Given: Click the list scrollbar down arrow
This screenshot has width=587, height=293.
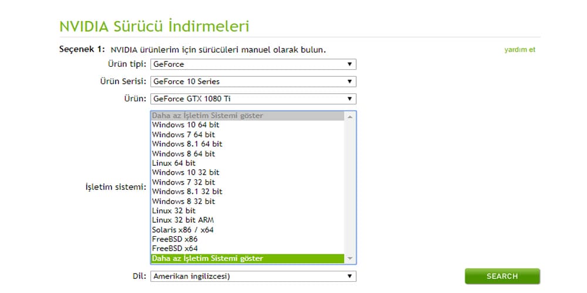Looking at the screenshot, I should [x=350, y=258].
